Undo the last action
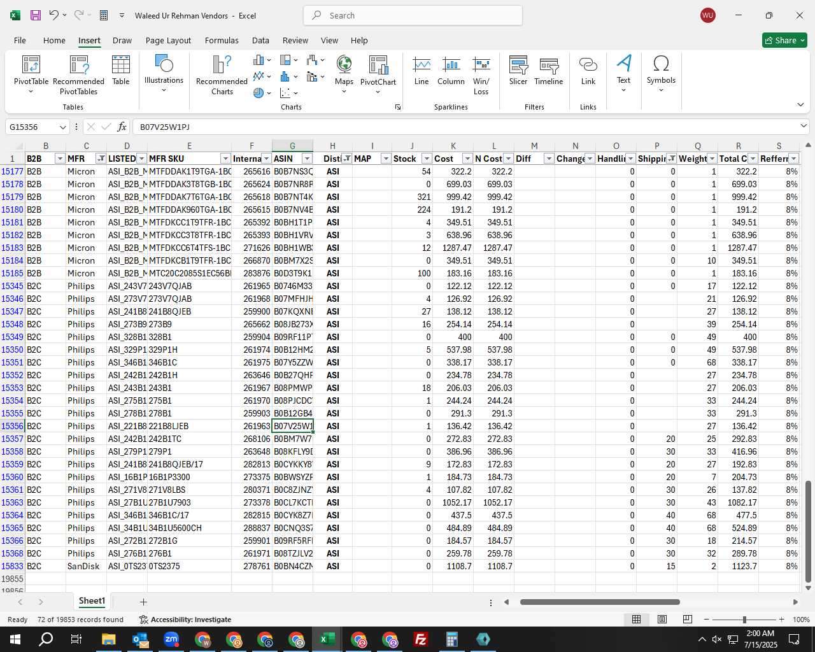This screenshot has width=815, height=652. [x=54, y=15]
